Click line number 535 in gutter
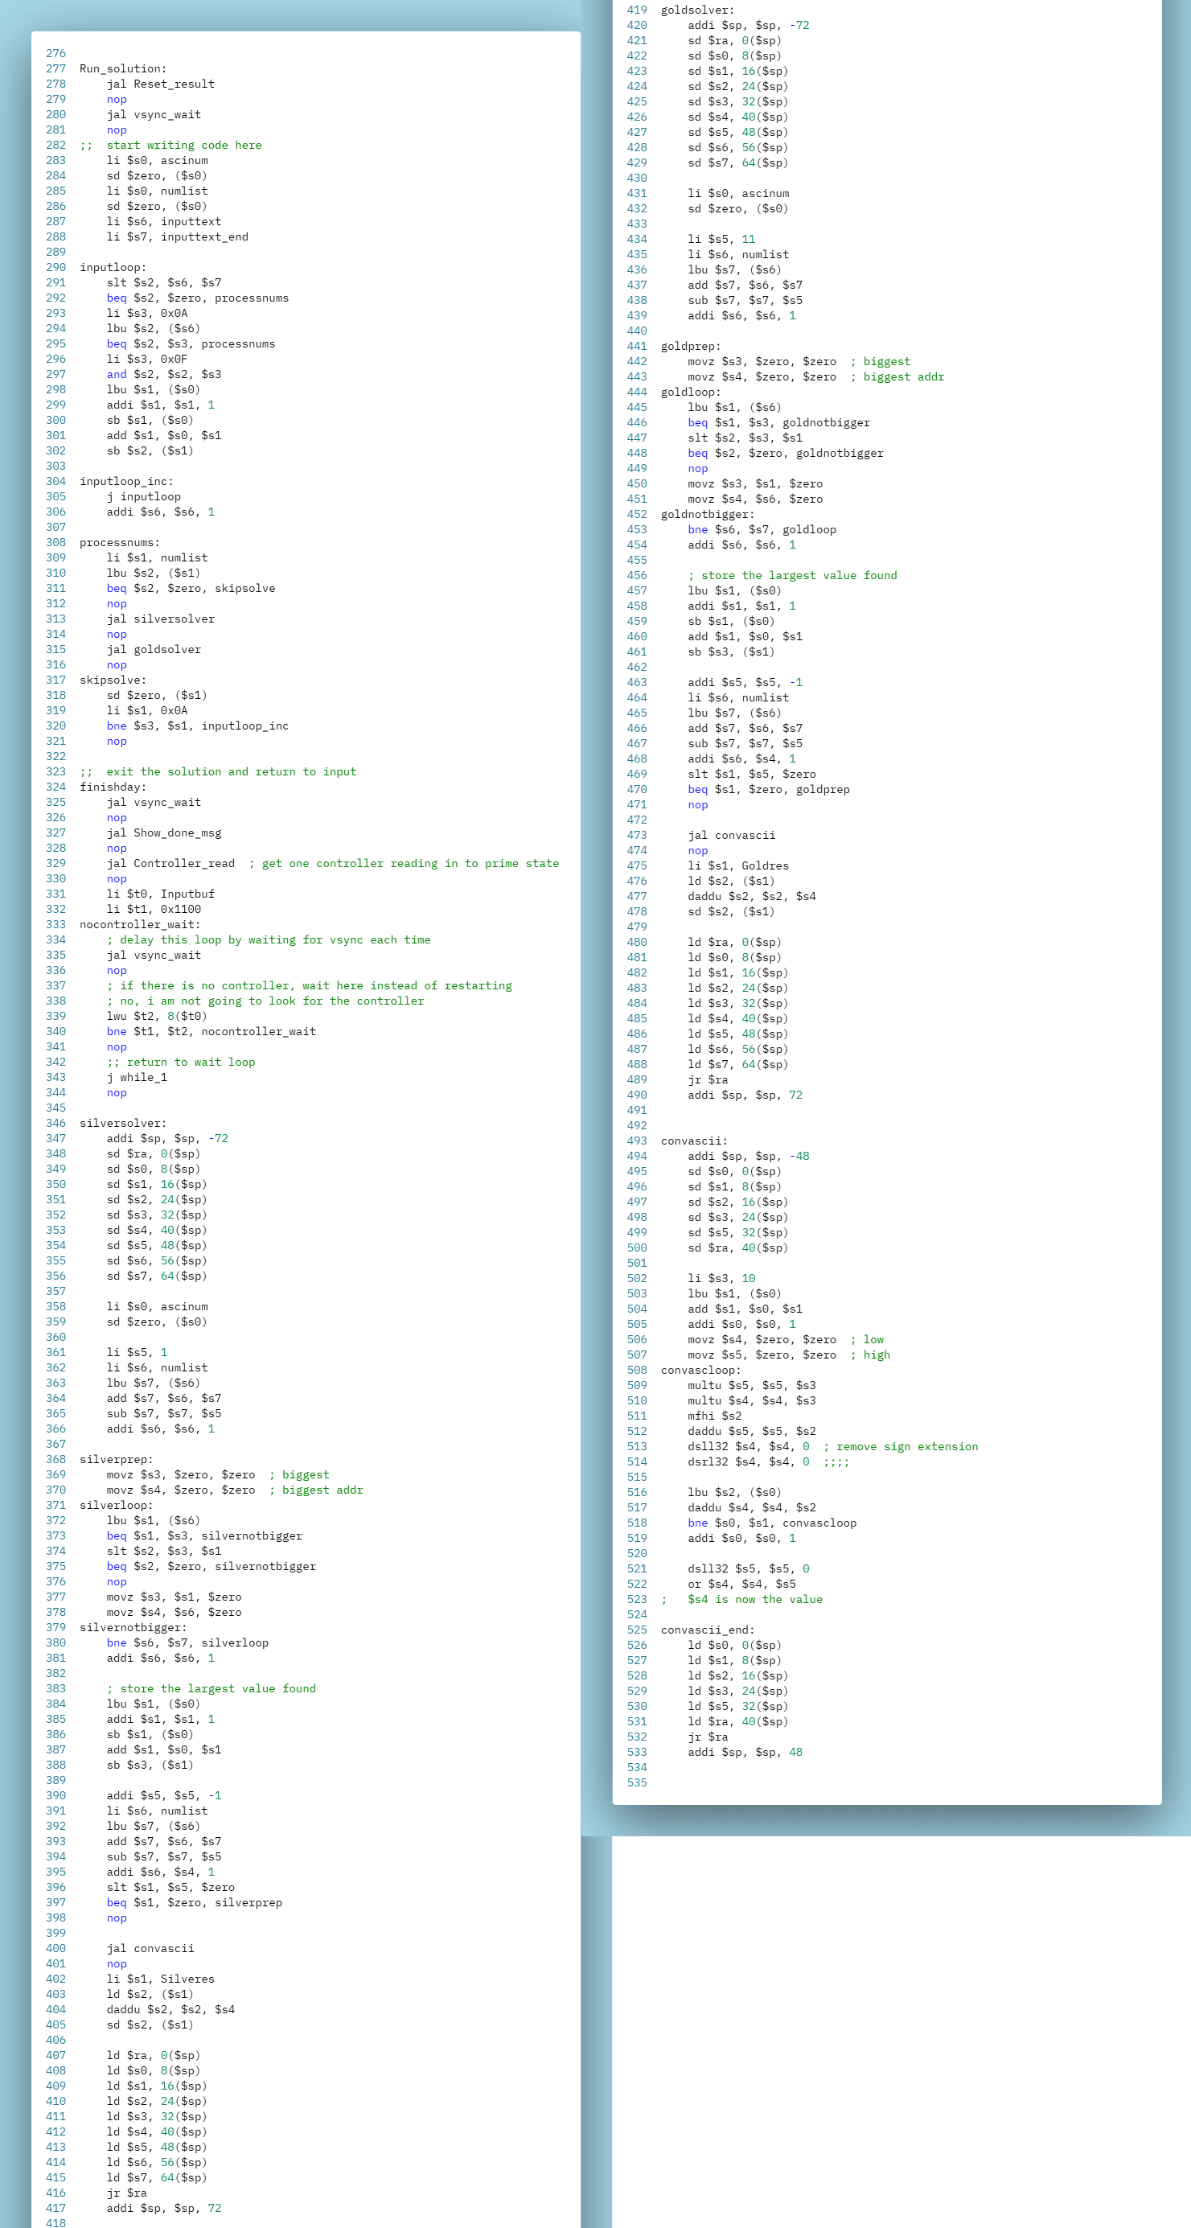Image resolution: width=1191 pixels, height=2228 pixels. (638, 1782)
